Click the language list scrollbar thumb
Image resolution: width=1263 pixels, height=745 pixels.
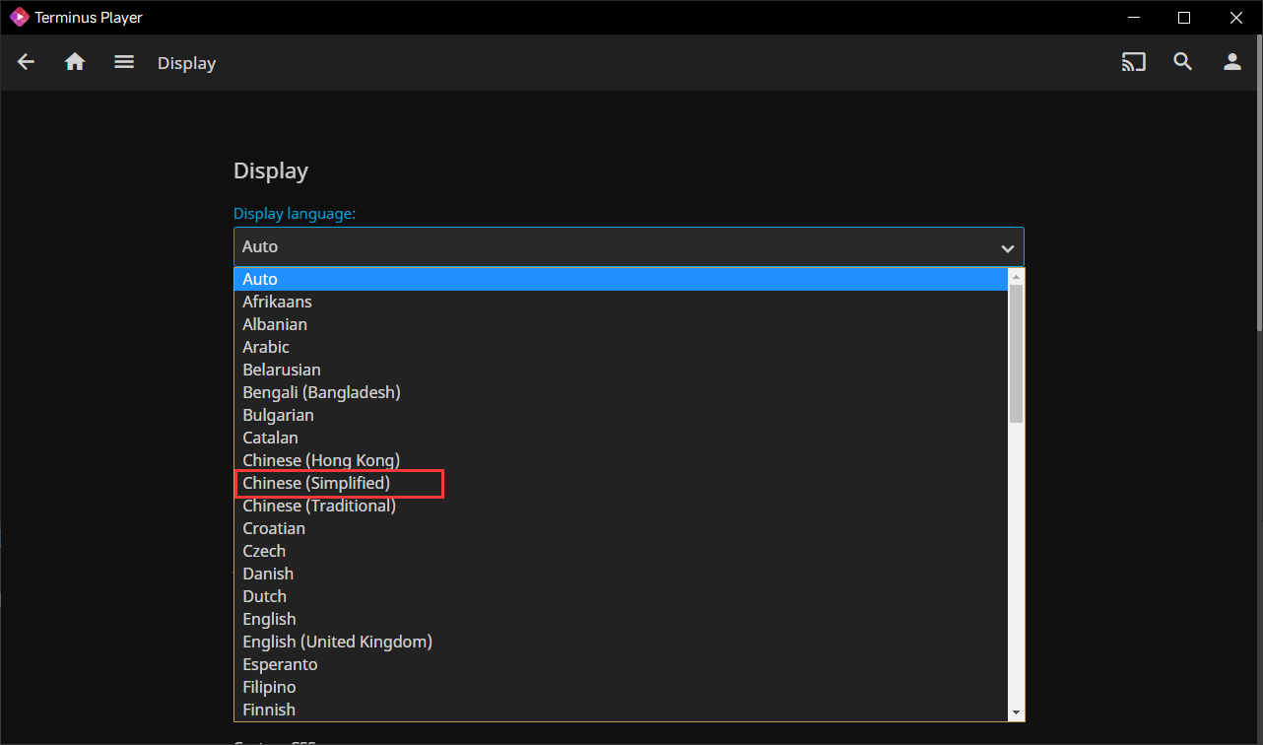(x=1016, y=353)
